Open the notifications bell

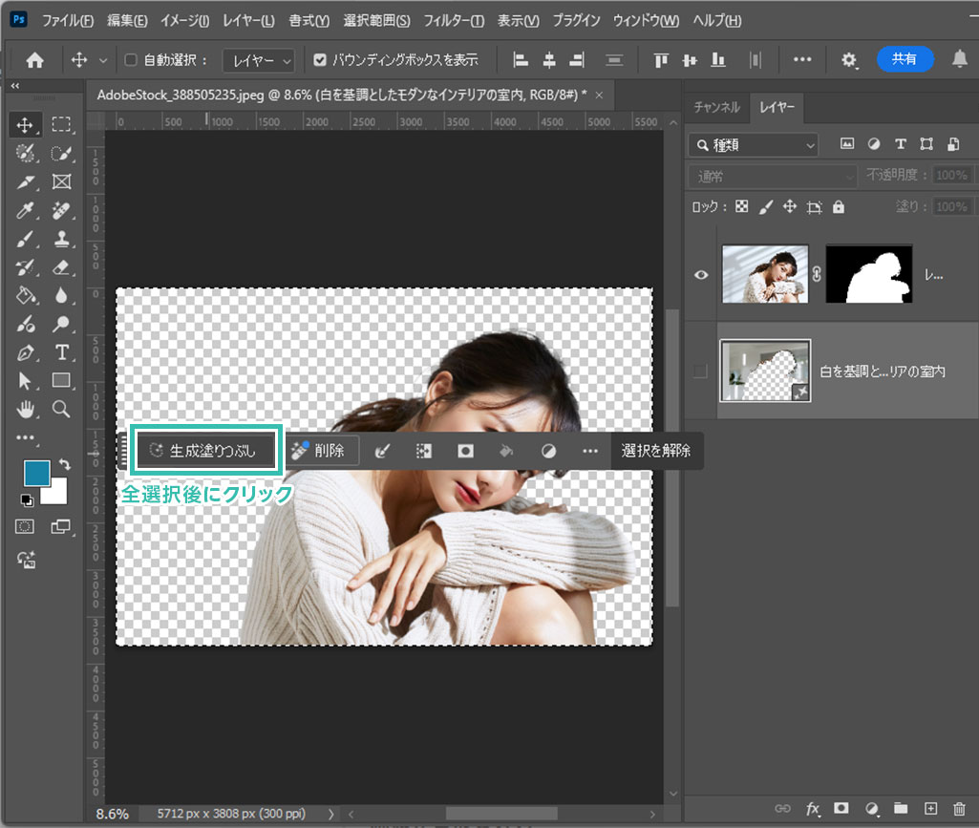pyautogui.click(x=959, y=59)
